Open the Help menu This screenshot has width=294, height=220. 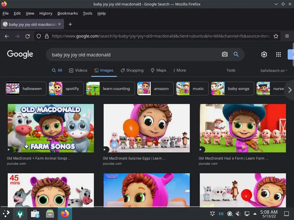pos(101,13)
